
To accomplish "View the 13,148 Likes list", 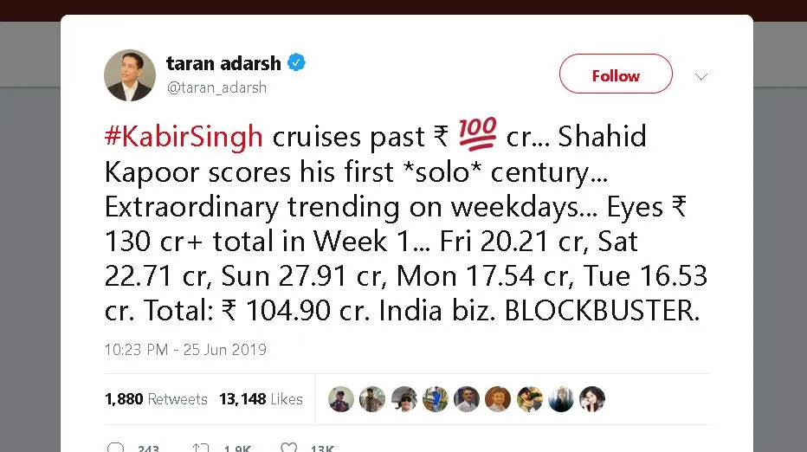I will (x=261, y=399).
